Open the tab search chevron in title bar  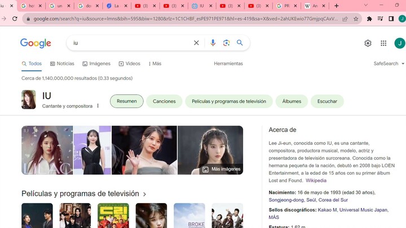coord(366,5)
